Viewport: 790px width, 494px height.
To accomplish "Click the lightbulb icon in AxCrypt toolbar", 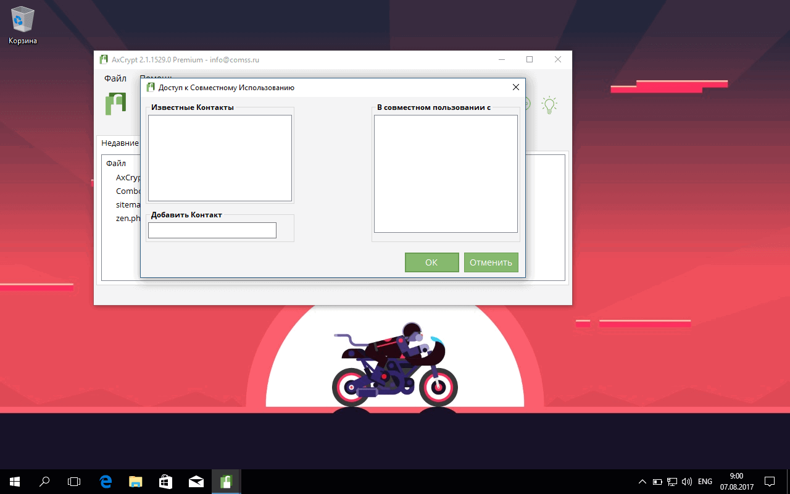I will click(549, 104).
